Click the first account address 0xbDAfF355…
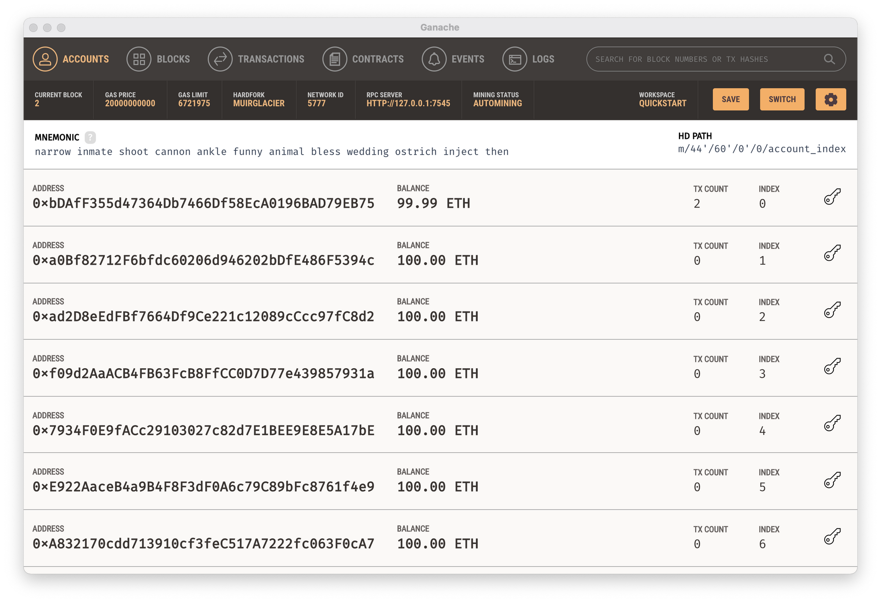Image resolution: width=881 pixels, height=603 pixels. [204, 203]
